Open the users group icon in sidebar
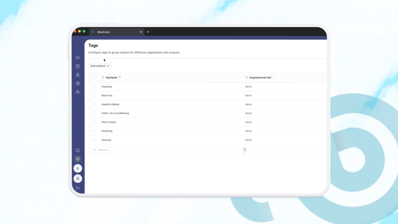 [78, 92]
